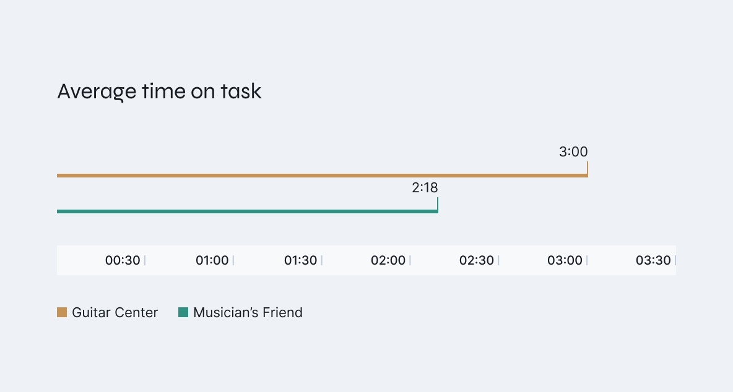Select the 01:00 mark on time axis

pos(212,260)
